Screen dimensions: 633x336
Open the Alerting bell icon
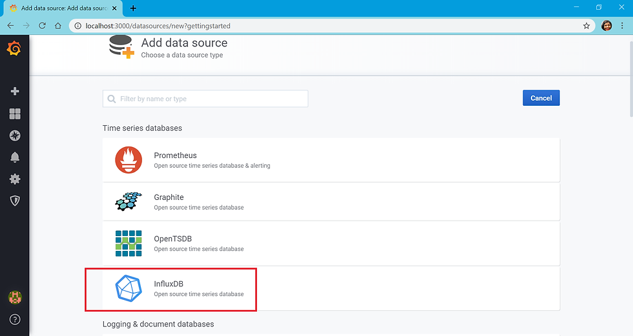pyautogui.click(x=15, y=157)
